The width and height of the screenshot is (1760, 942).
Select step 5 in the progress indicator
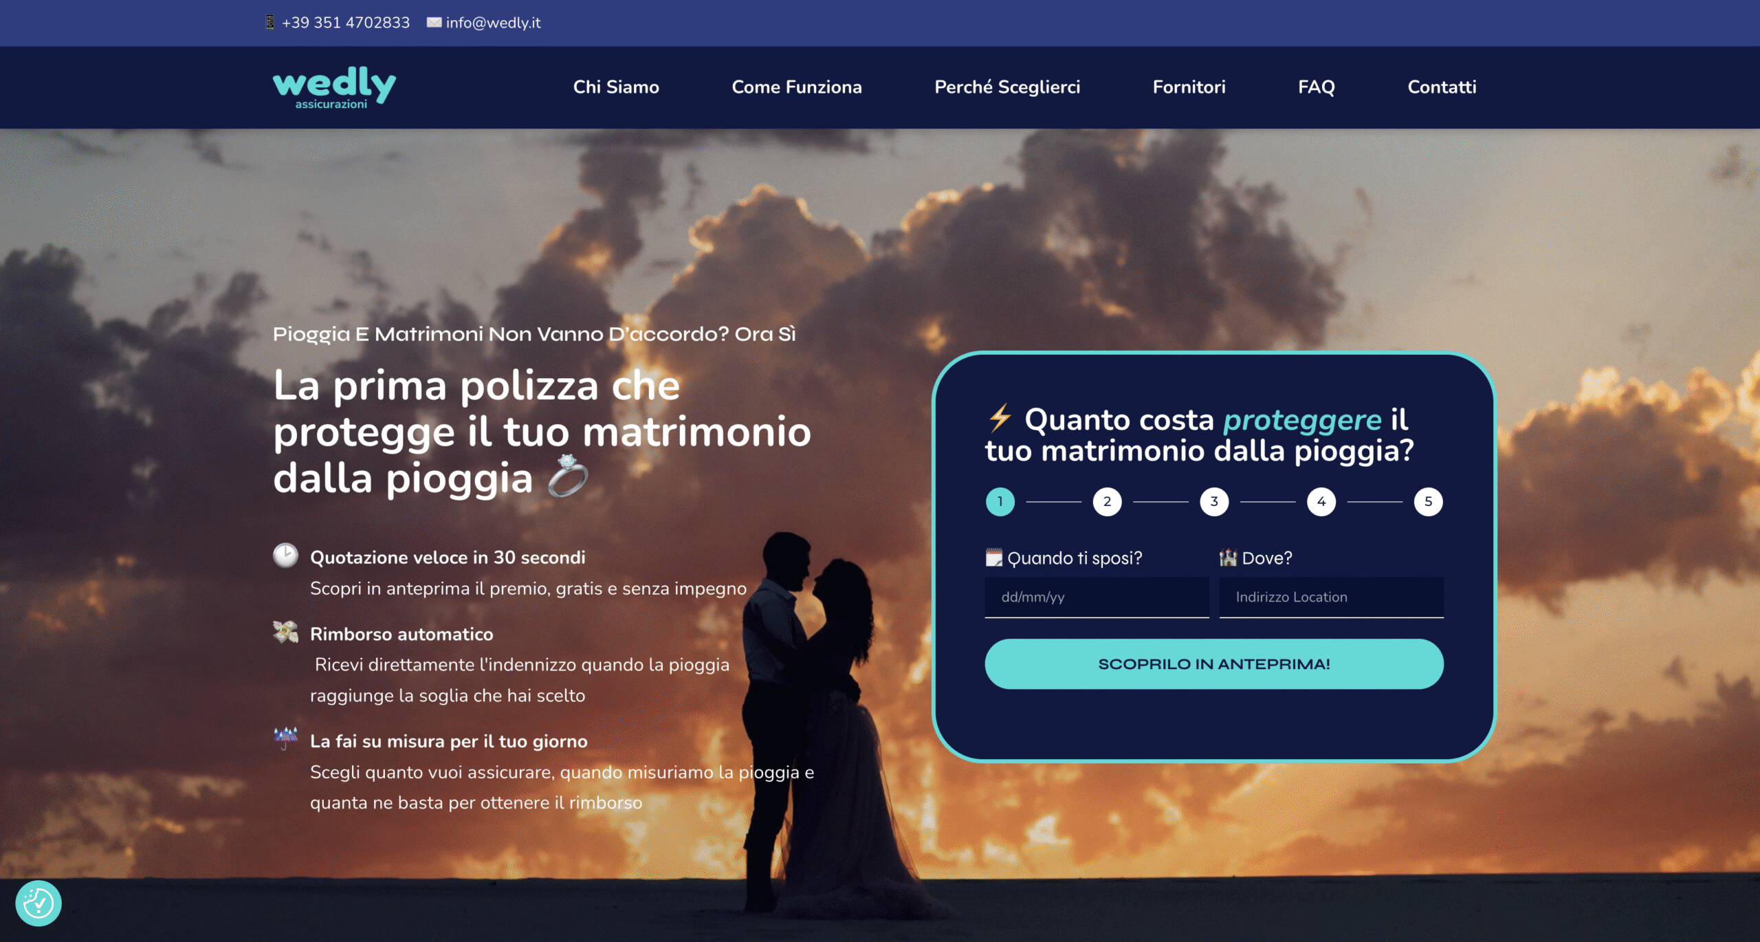1429,502
